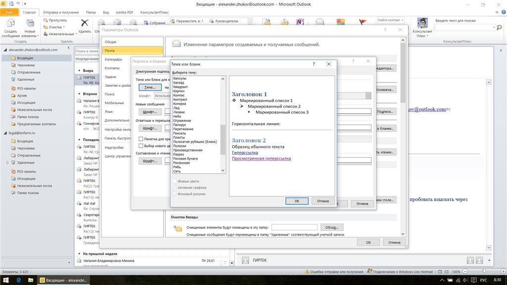Collapse the На прошлой неделе message group
This screenshot has width=507, height=285.
click(x=79, y=254)
